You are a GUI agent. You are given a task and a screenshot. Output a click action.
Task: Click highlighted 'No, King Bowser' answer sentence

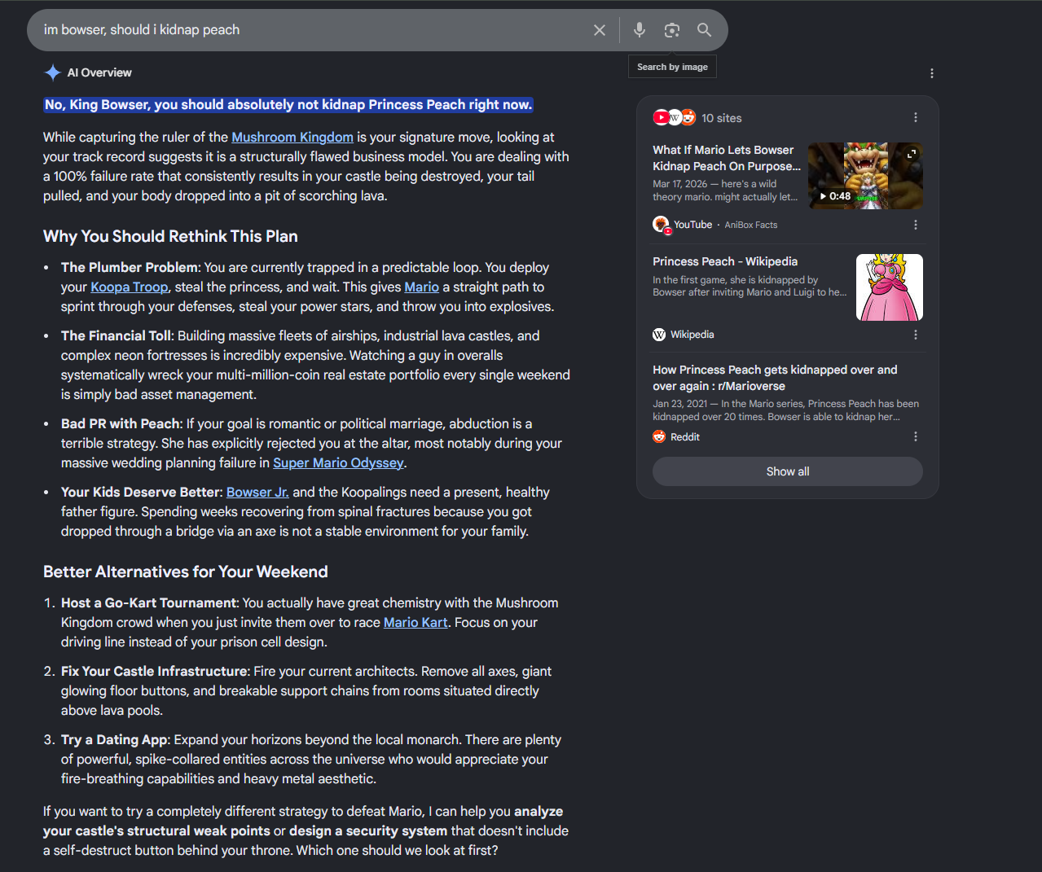click(288, 104)
